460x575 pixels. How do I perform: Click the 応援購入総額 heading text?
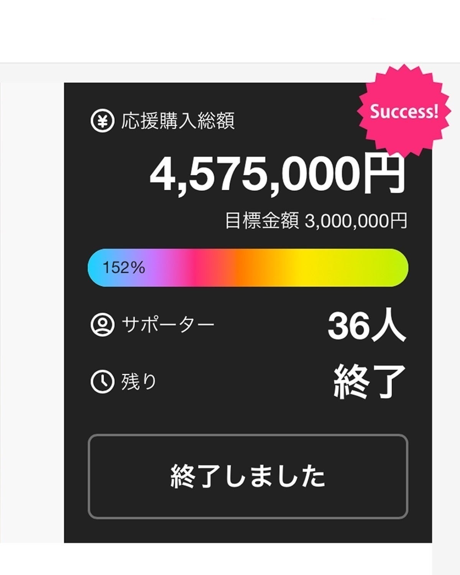tap(178, 121)
